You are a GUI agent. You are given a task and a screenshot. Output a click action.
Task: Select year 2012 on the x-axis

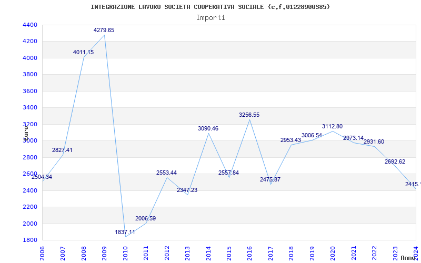pyautogui.click(x=166, y=251)
